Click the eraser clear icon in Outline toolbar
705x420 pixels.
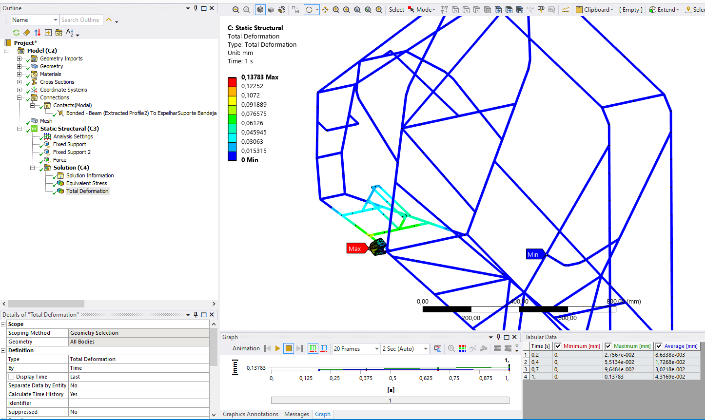[x=27, y=33]
